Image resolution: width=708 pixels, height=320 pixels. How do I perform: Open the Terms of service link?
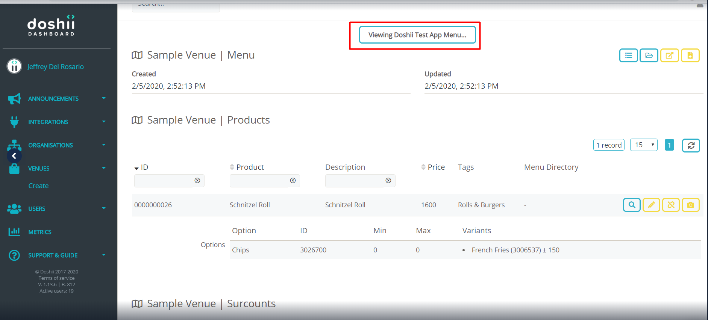[56, 278]
